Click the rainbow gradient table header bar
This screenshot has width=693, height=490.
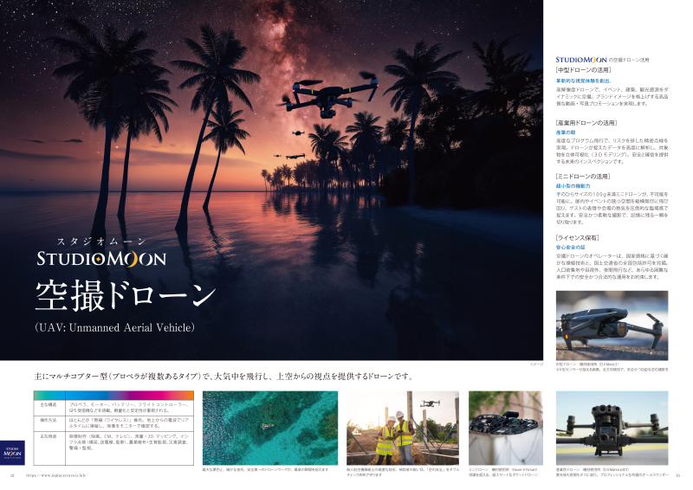(x=113, y=395)
